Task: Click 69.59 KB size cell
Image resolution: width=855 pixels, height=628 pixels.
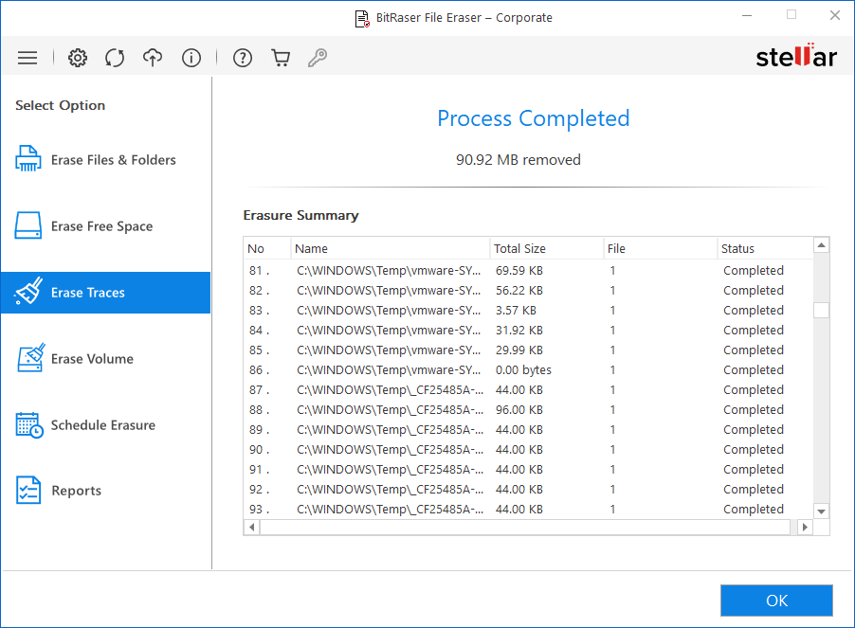Action: (519, 270)
